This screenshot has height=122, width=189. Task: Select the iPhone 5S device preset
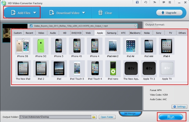click(23, 46)
